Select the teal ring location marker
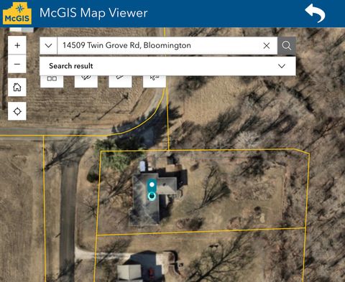 pos(152,197)
